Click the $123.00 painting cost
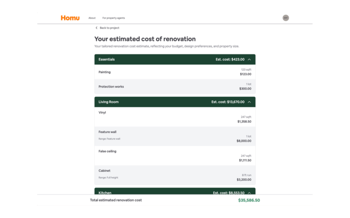 (246, 74)
